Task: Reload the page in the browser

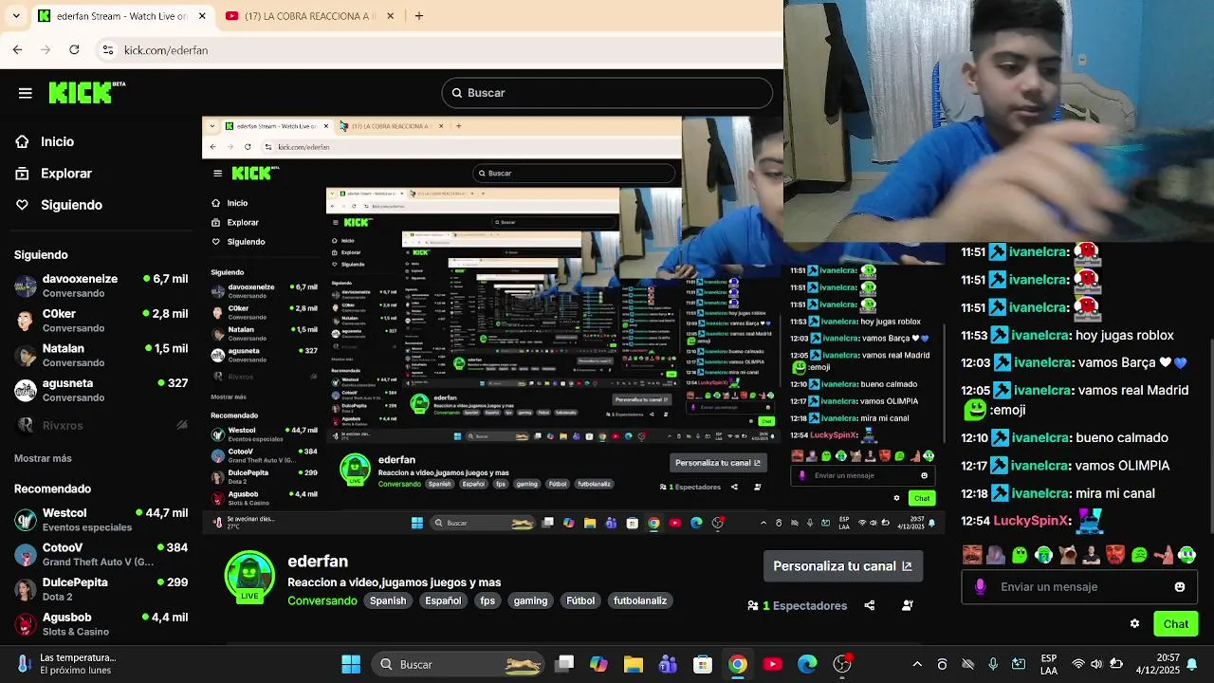Action: point(74,49)
